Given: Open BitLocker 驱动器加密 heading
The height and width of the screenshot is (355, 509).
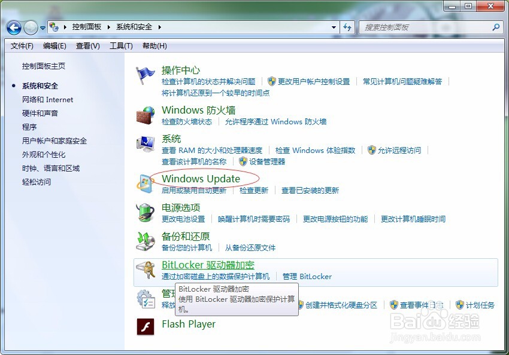Looking at the screenshot, I should [208, 265].
